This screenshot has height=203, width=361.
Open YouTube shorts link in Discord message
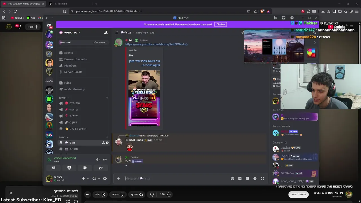156,44
